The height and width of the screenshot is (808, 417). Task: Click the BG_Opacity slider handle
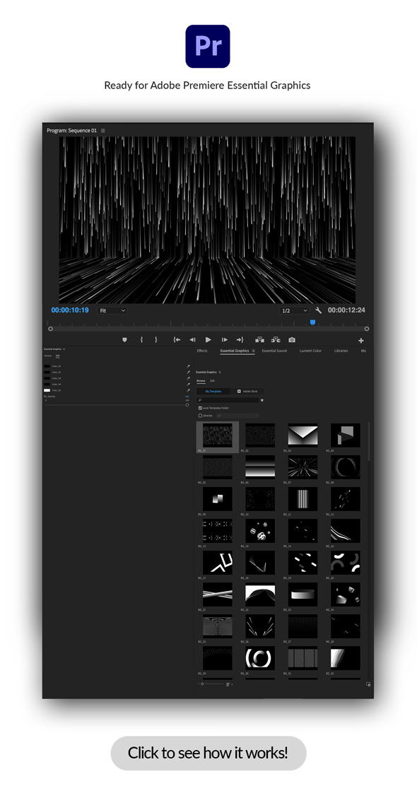tap(187, 405)
